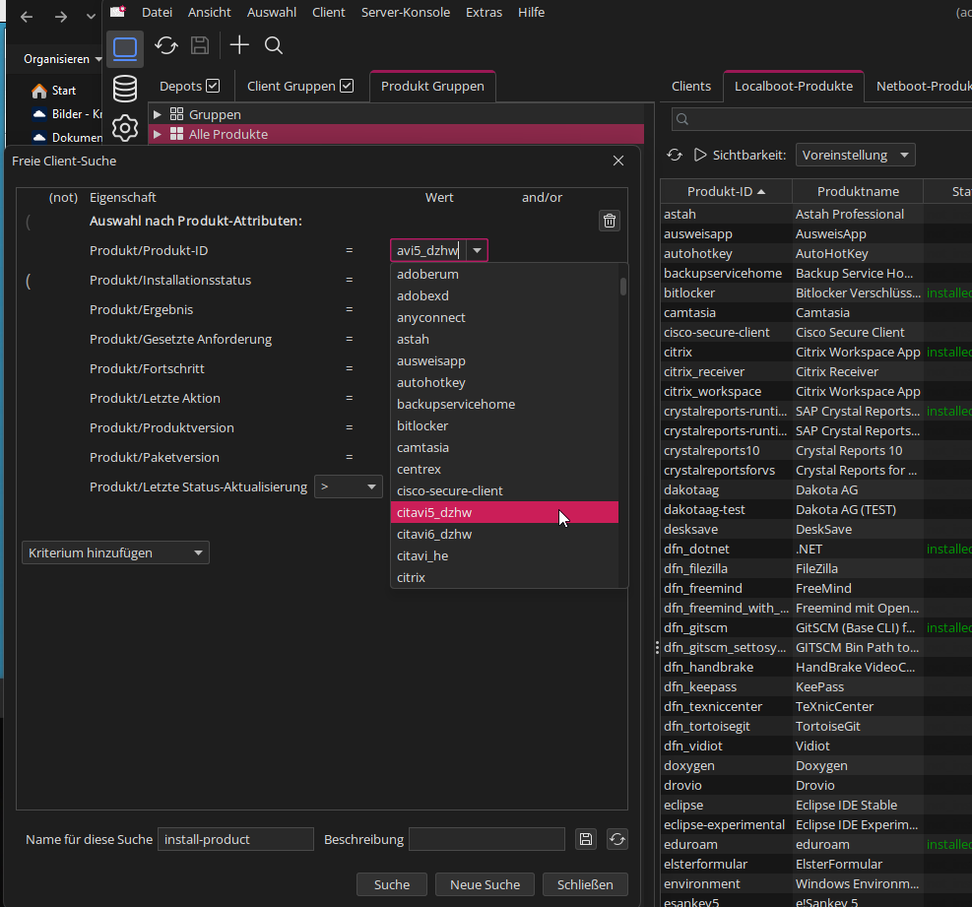Click the Neue Suche button
Image resolution: width=972 pixels, height=907 pixels.
tap(485, 884)
